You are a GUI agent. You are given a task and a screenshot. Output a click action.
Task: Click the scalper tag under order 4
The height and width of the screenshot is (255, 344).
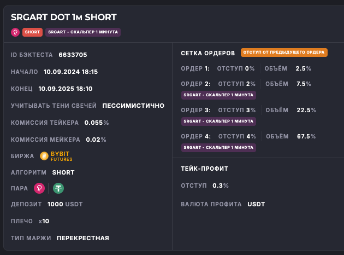(218, 147)
